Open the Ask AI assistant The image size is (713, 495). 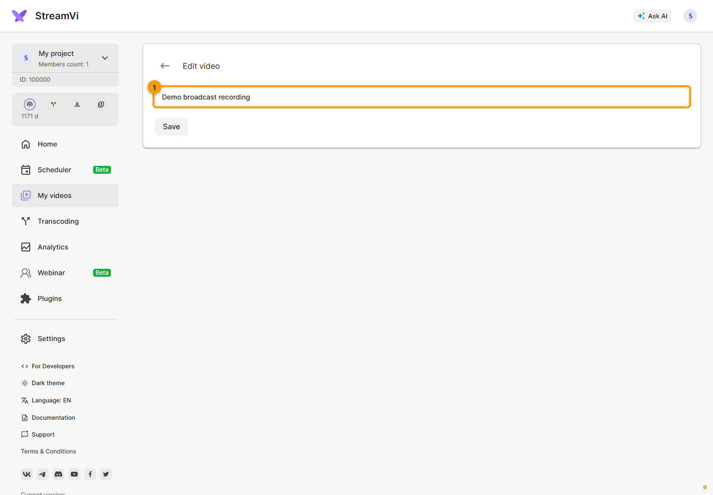pyautogui.click(x=652, y=16)
